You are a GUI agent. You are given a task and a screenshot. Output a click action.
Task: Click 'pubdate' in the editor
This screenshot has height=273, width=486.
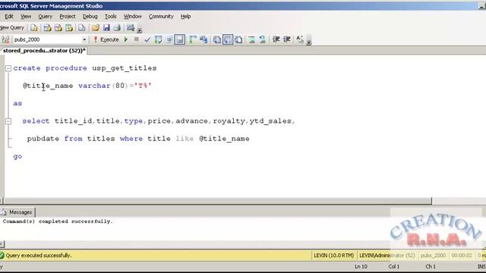click(x=43, y=139)
